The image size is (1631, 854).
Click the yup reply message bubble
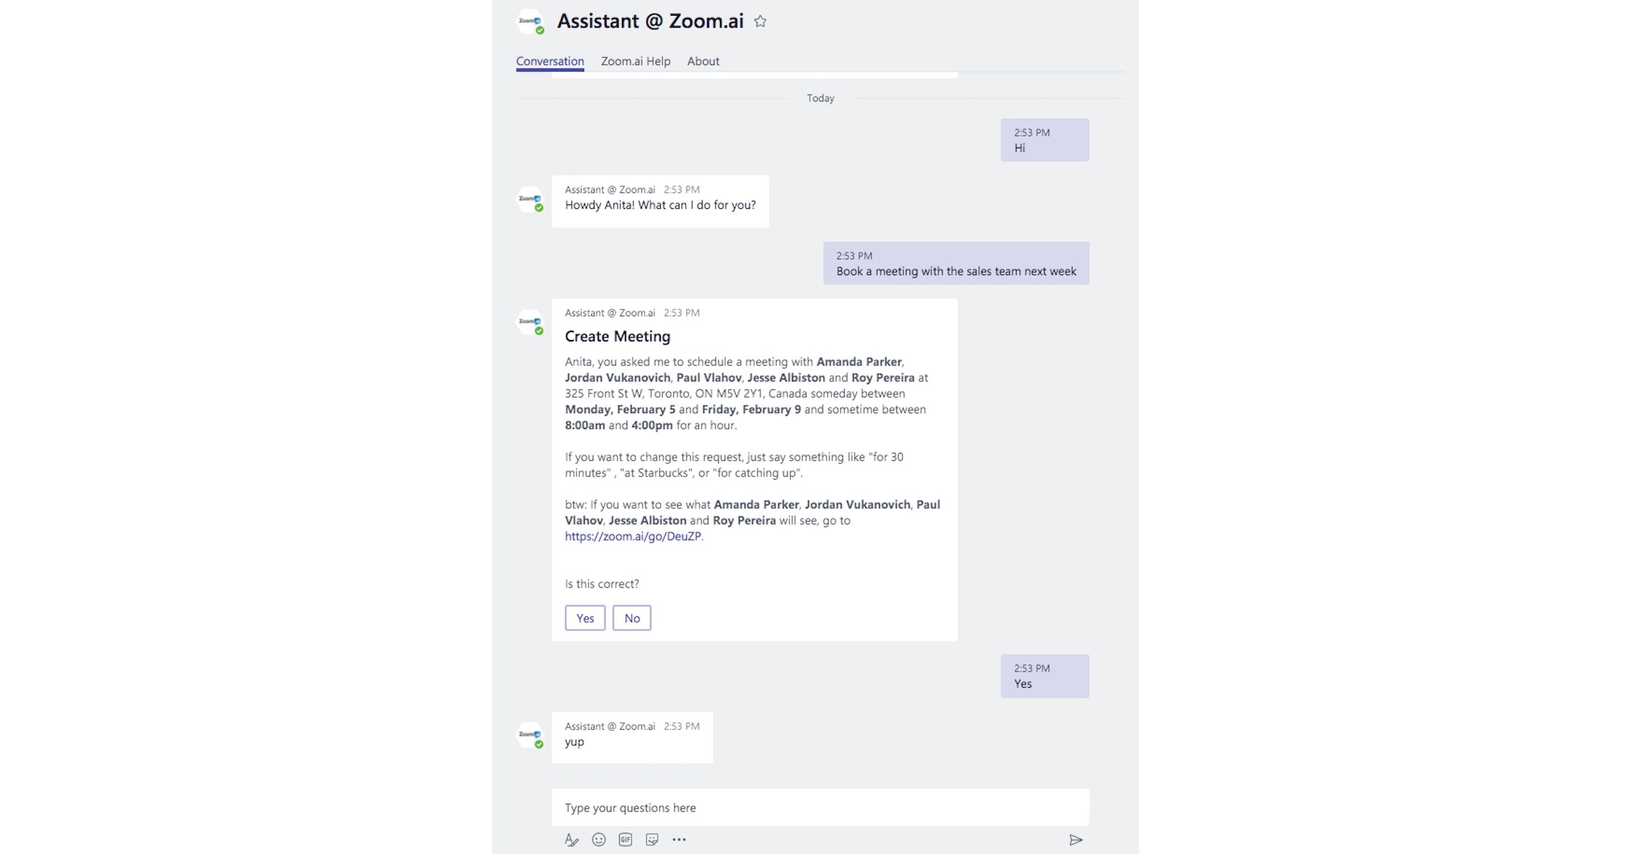pyautogui.click(x=631, y=737)
